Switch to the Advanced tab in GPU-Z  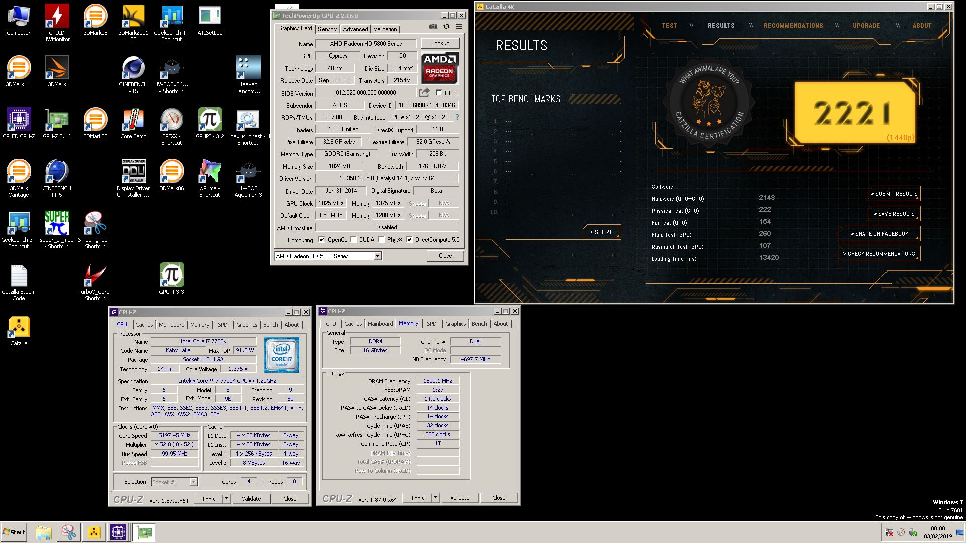(356, 29)
